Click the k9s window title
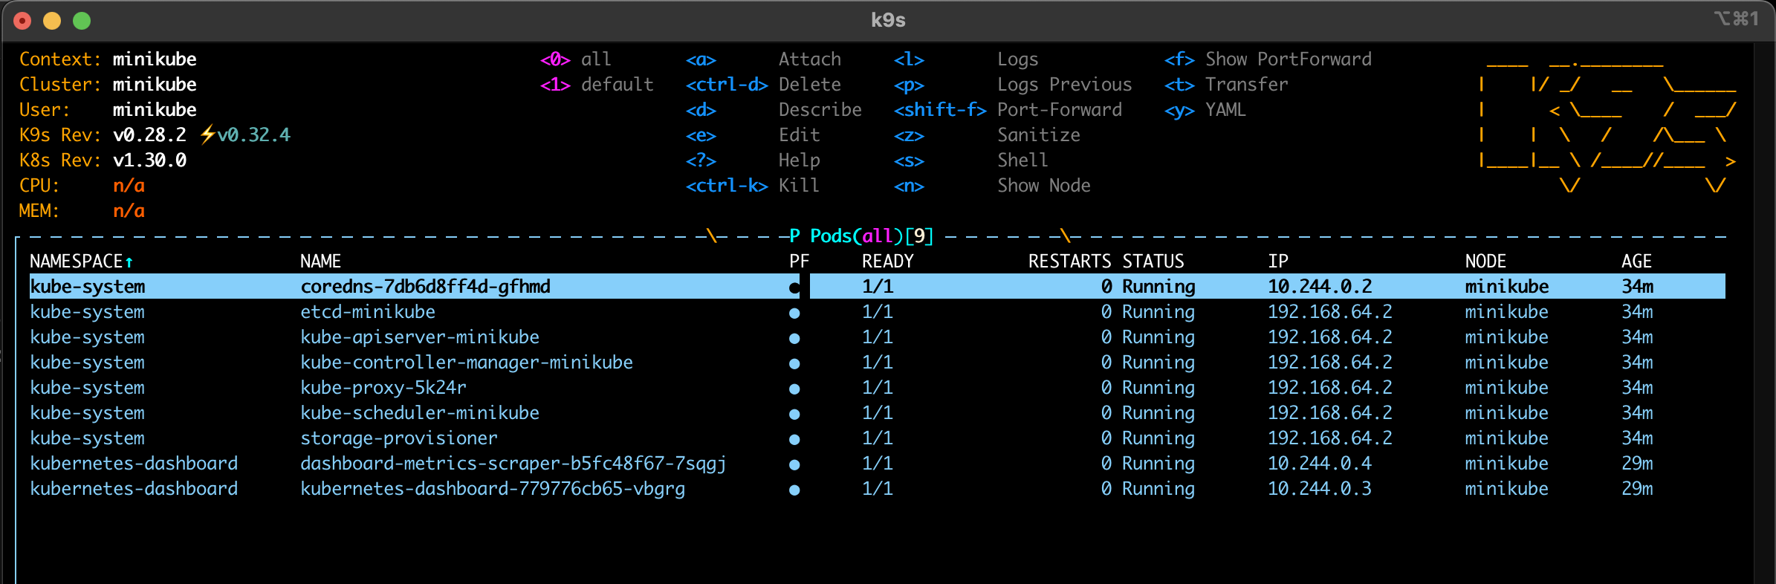Screen dimensions: 1776x584 click(x=888, y=20)
